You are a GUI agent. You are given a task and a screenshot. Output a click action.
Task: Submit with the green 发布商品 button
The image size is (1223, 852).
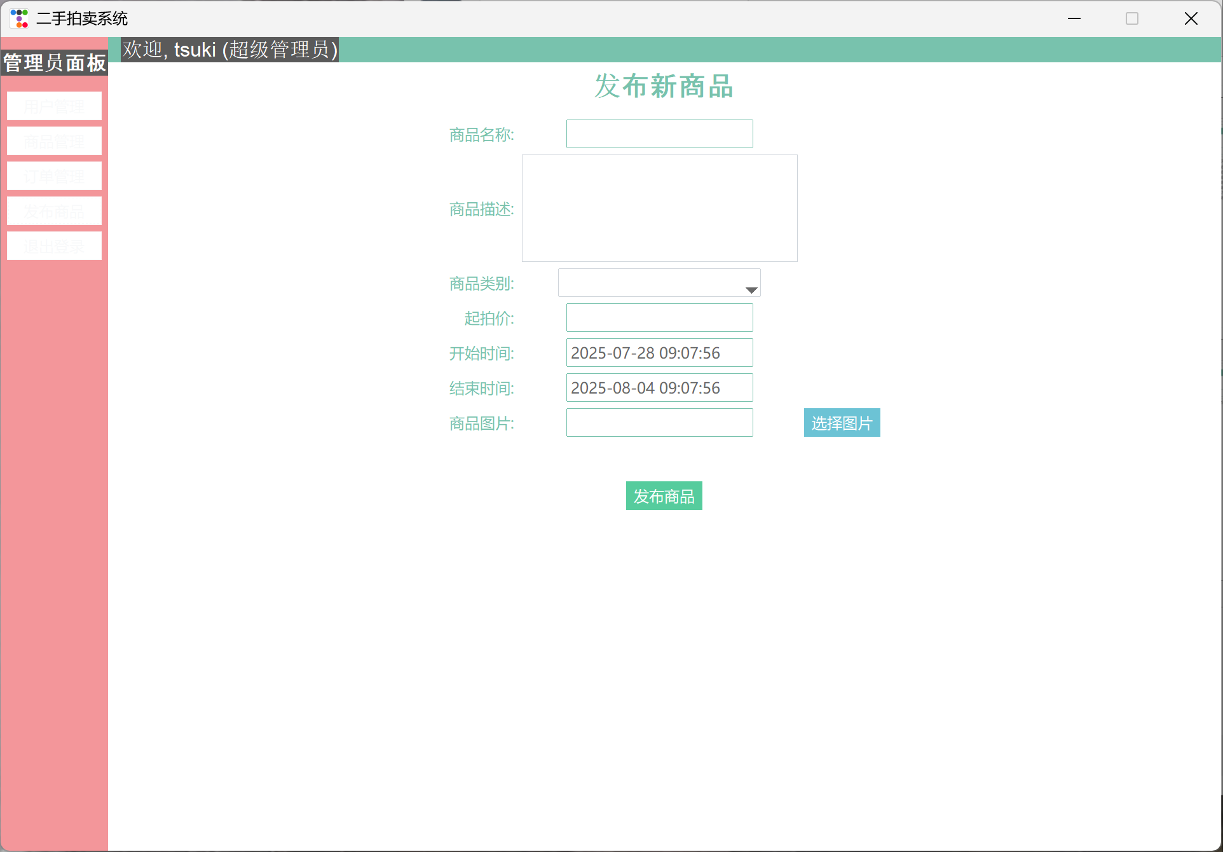(x=664, y=496)
